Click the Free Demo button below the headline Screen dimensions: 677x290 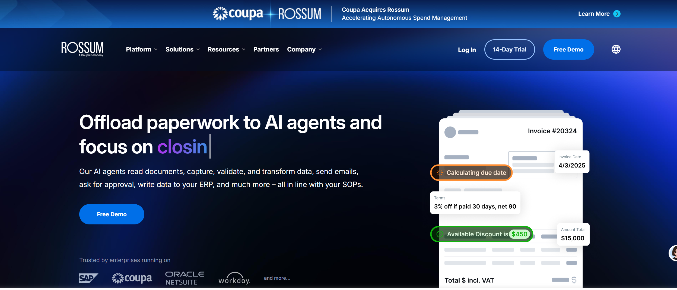(x=112, y=214)
